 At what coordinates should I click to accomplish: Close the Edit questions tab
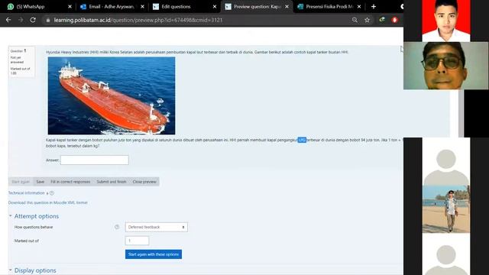(215, 7)
